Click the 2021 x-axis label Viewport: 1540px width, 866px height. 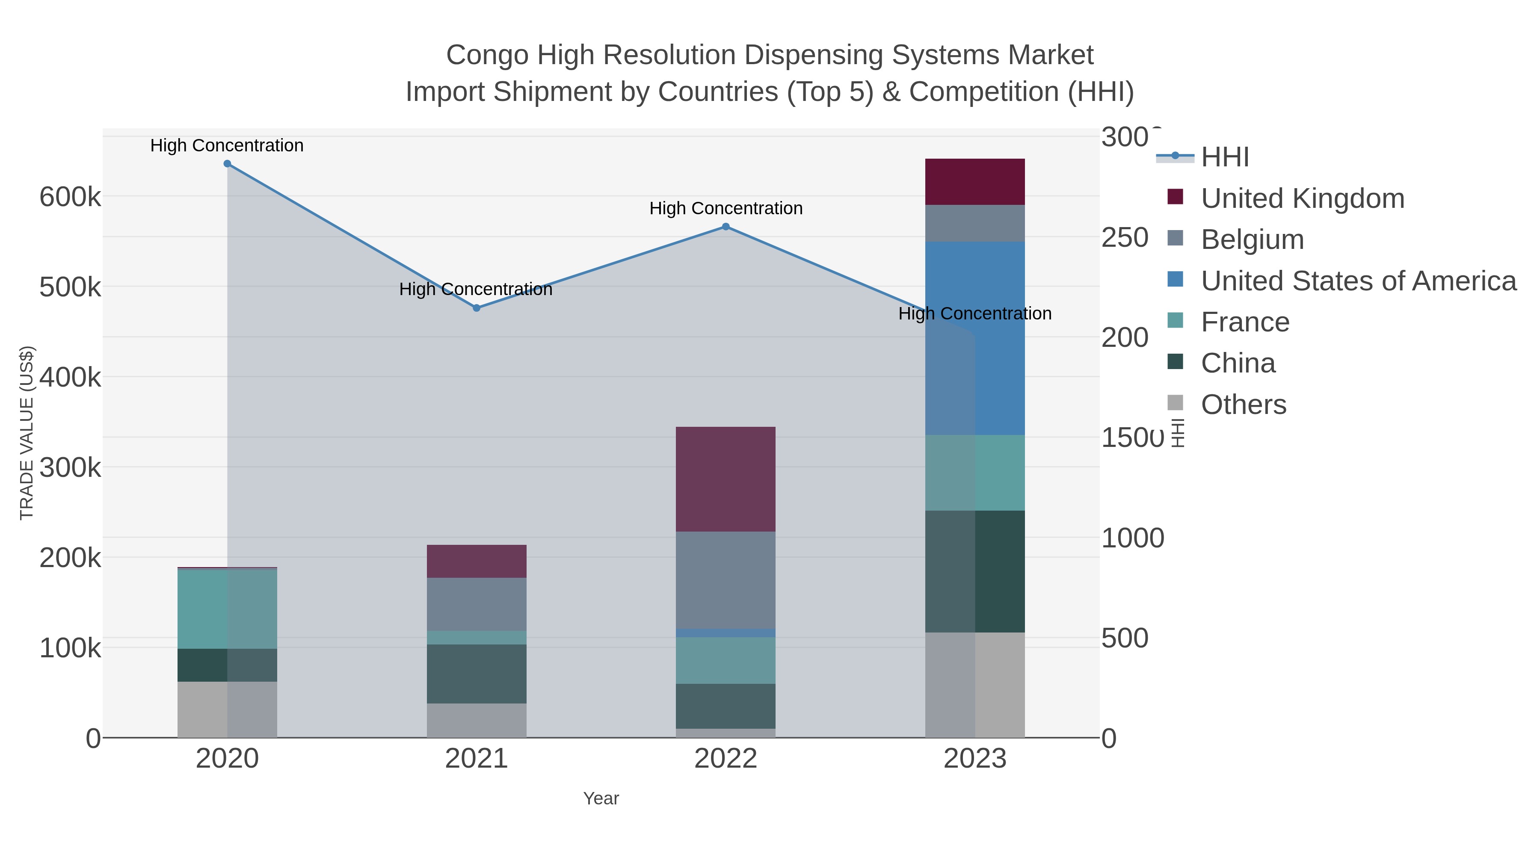pyautogui.click(x=477, y=759)
